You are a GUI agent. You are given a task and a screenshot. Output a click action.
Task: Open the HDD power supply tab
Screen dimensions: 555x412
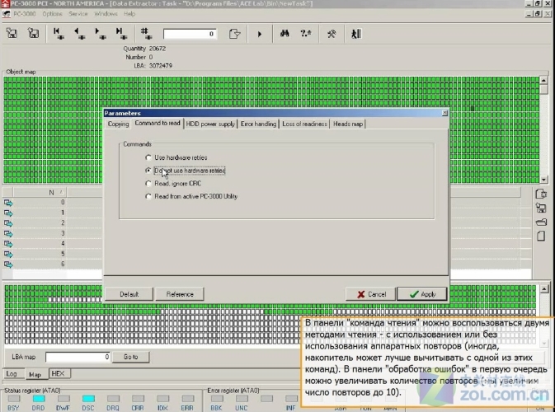point(210,124)
